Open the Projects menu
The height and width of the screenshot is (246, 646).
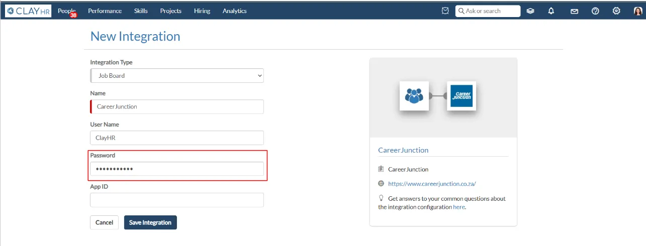click(171, 11)
